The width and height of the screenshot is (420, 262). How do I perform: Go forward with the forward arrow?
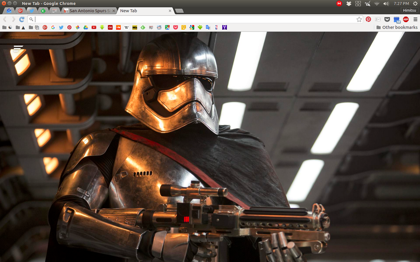(13, 20)
